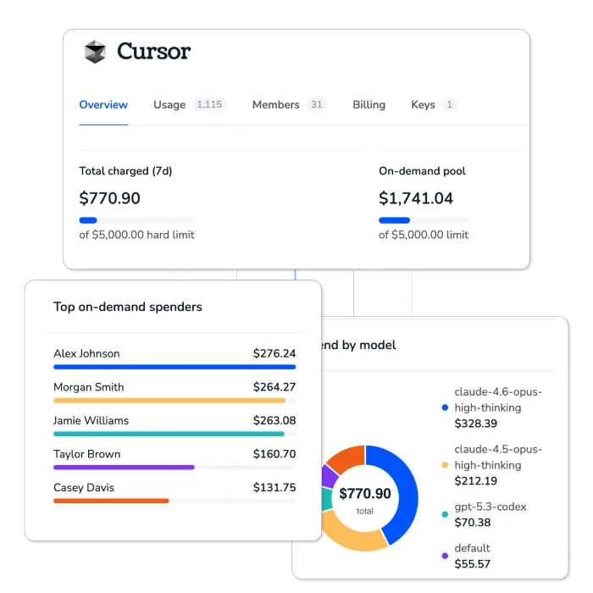The image size is (593, 593).
Task: Click the $131.75 amount
Action: coord(274,487)
